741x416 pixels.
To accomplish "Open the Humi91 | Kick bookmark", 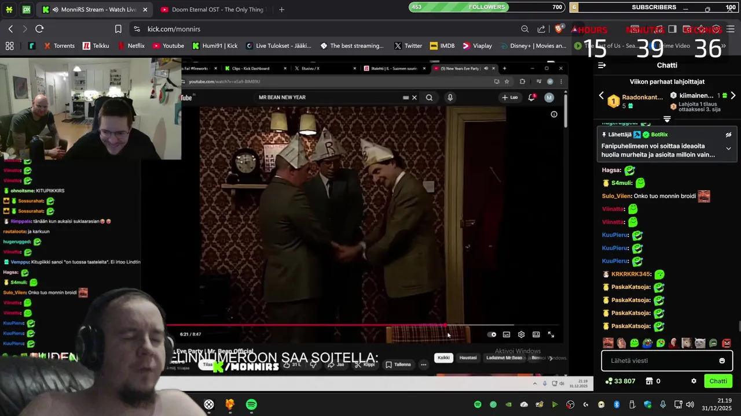I will pyautogui.click(x=215, y=46).
